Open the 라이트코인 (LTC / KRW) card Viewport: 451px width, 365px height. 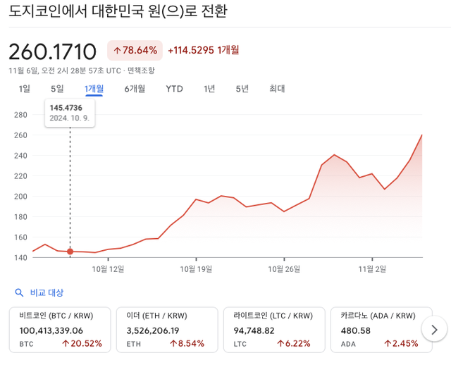point(275,330)
